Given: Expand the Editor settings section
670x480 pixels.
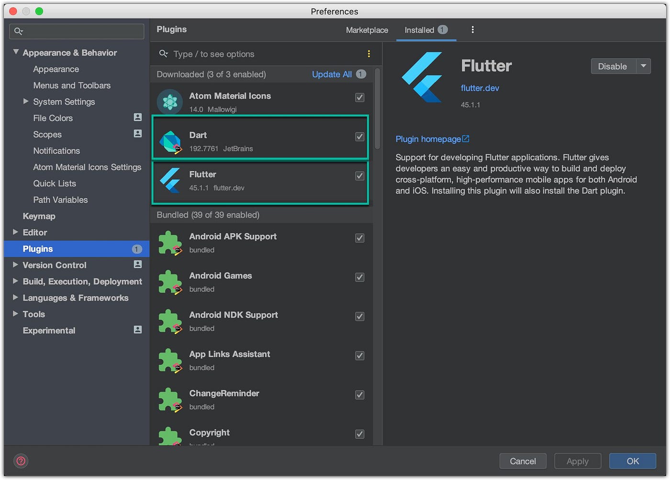Looking at the screenshot, I should coord(15,232).
